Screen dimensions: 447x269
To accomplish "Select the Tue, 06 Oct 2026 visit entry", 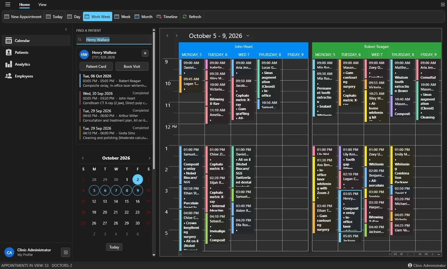I will 114,81.
